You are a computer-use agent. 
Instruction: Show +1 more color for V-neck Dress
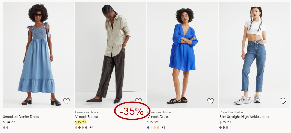(x=163, y=128)
